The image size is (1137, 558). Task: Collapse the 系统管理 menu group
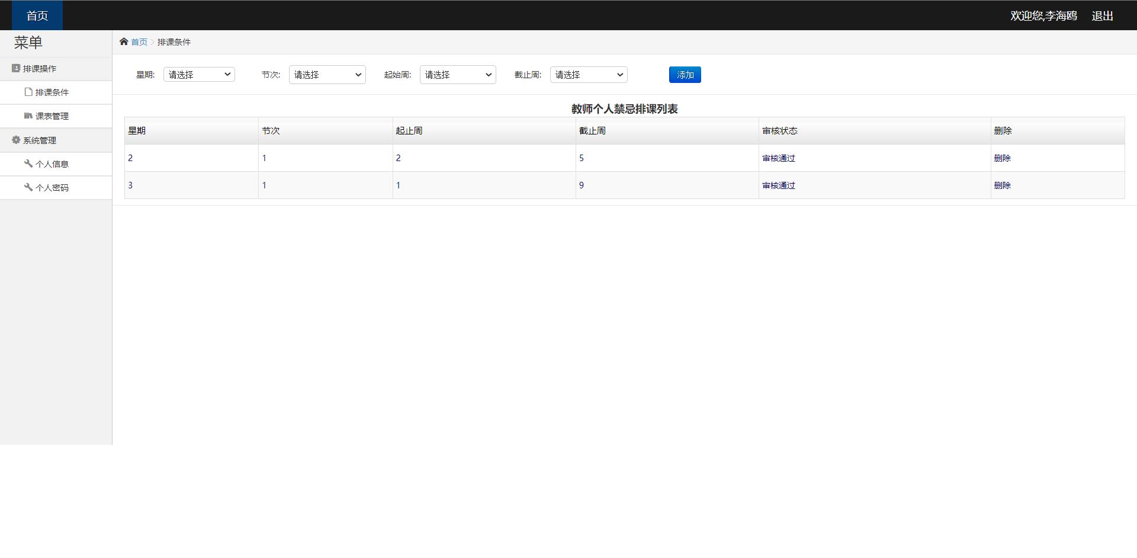point(56,140)
